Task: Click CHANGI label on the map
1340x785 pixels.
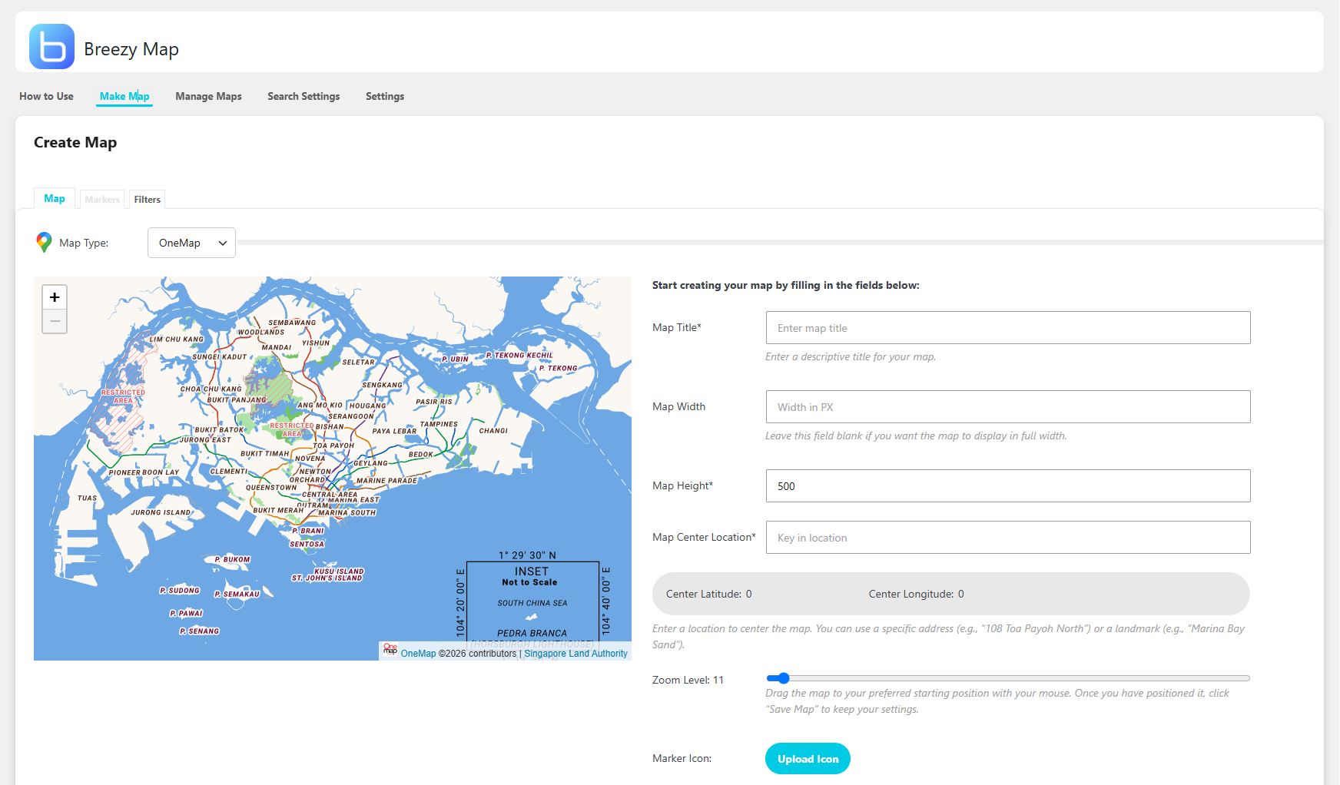Action: pyautogui.click(x=493, y=431)
